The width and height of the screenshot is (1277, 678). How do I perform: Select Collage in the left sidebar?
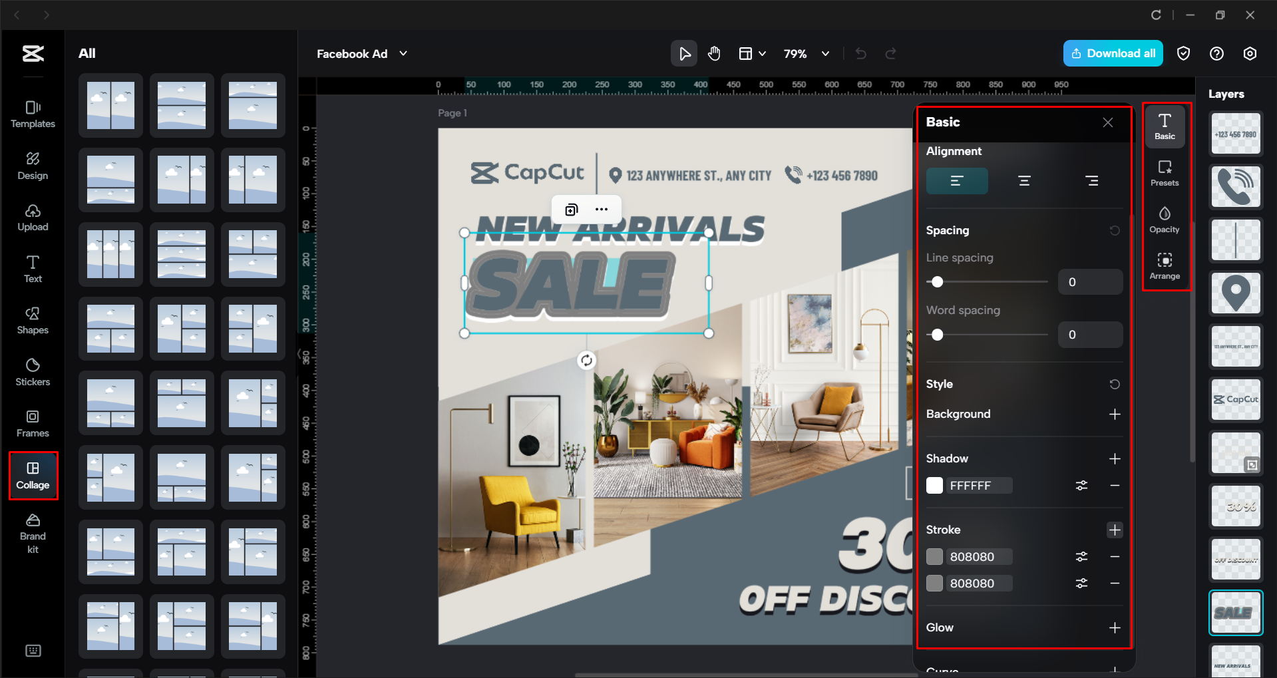(33, 475)
